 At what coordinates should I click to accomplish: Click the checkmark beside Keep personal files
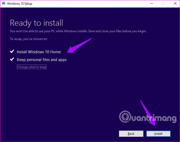click(x=12, y=59)
